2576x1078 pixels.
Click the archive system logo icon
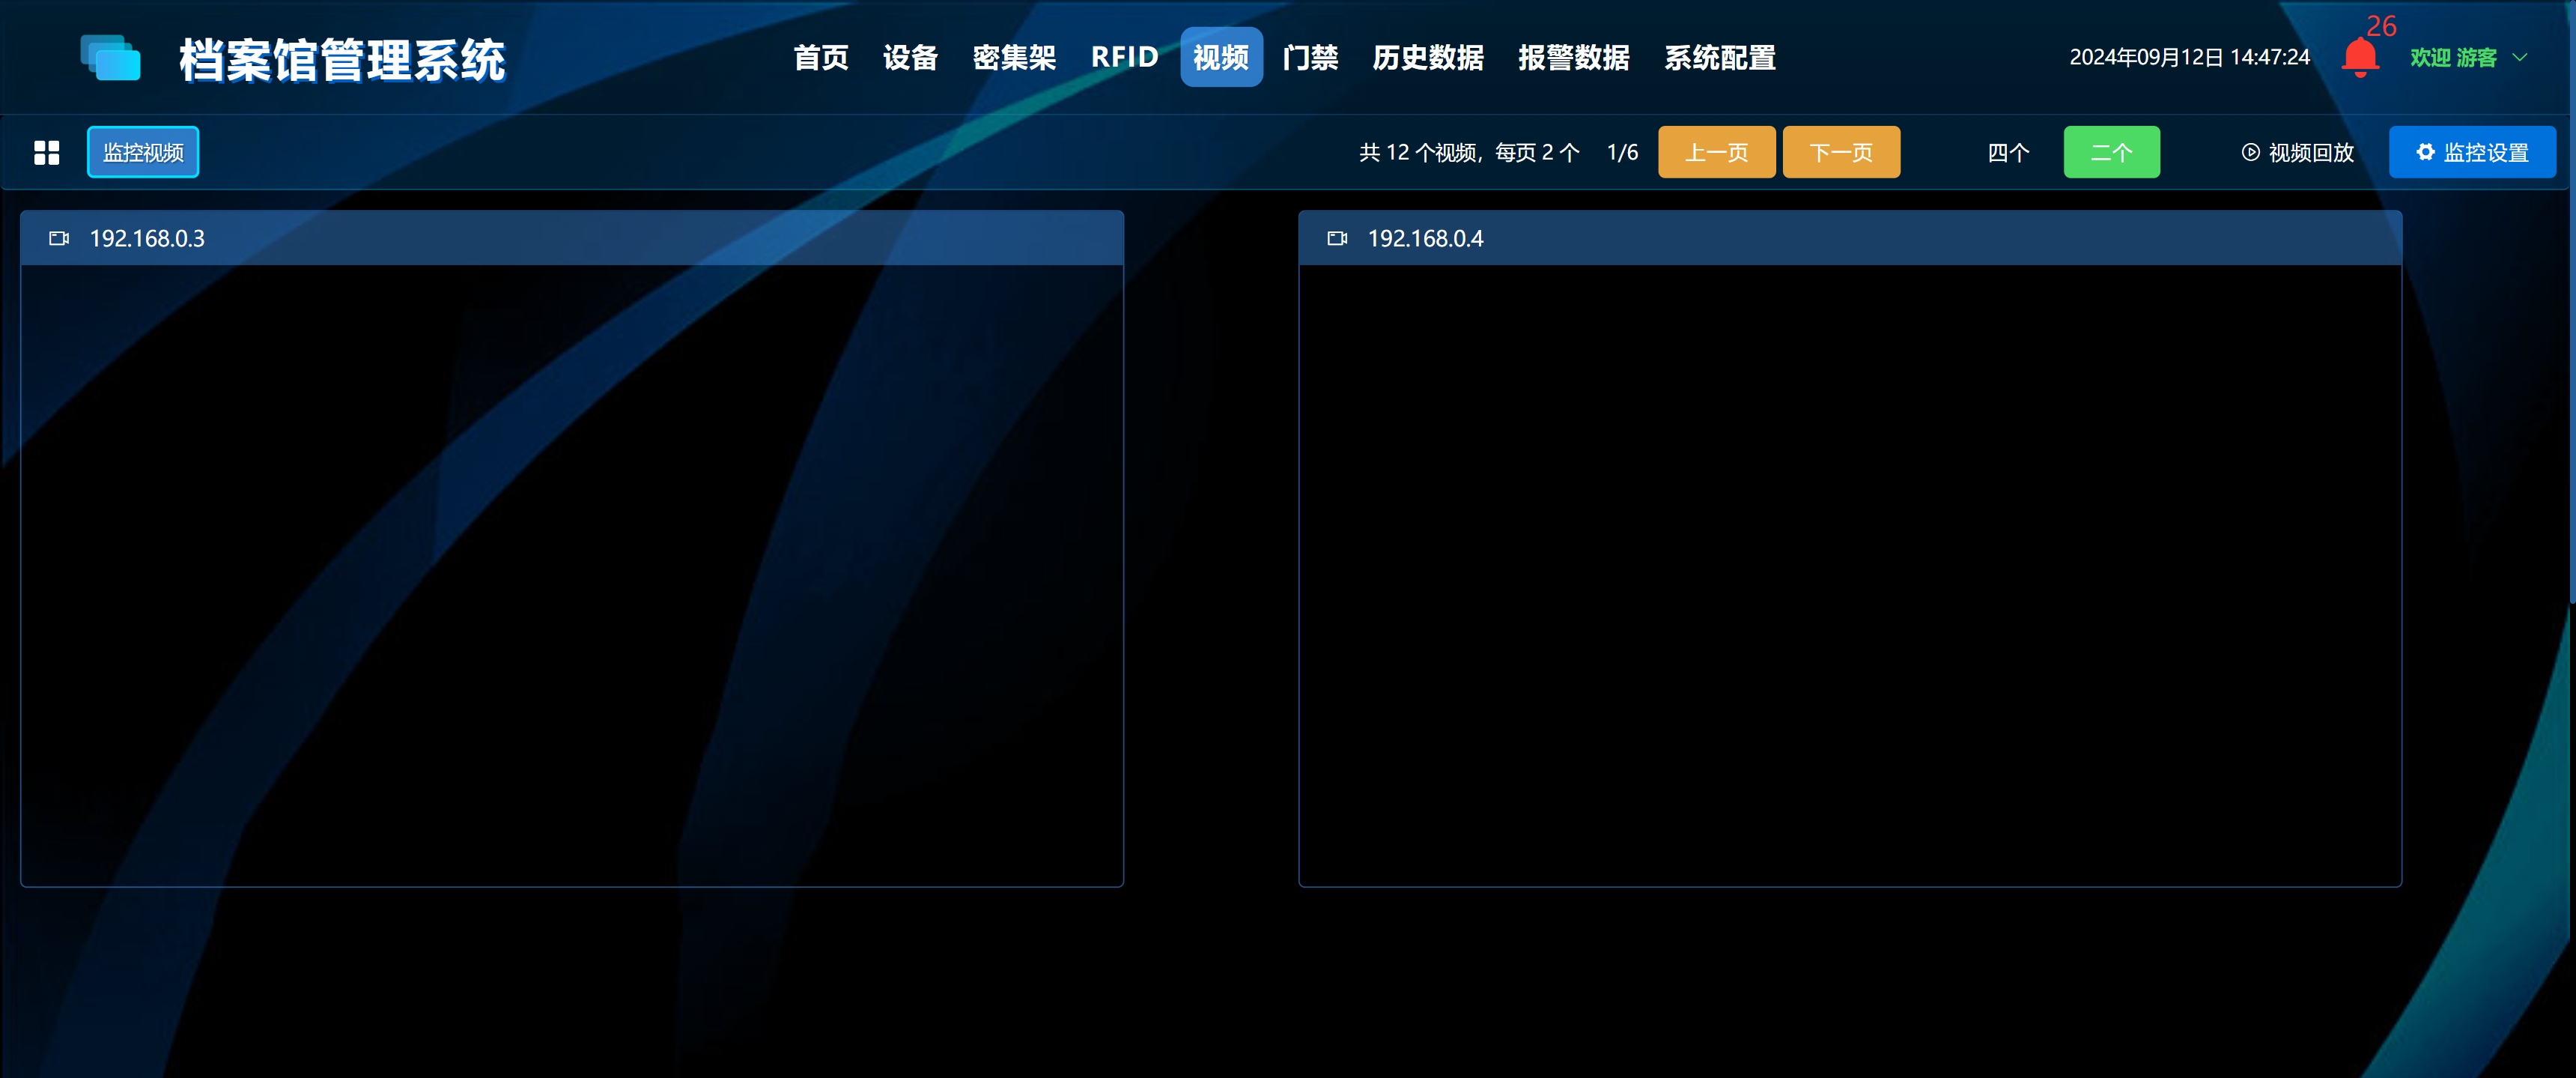(110, 58)
